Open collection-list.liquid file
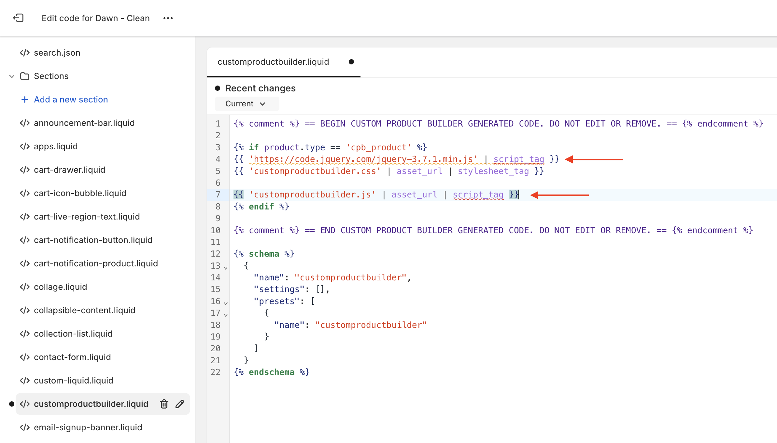The image size is (777, 443). coord(73,334)
